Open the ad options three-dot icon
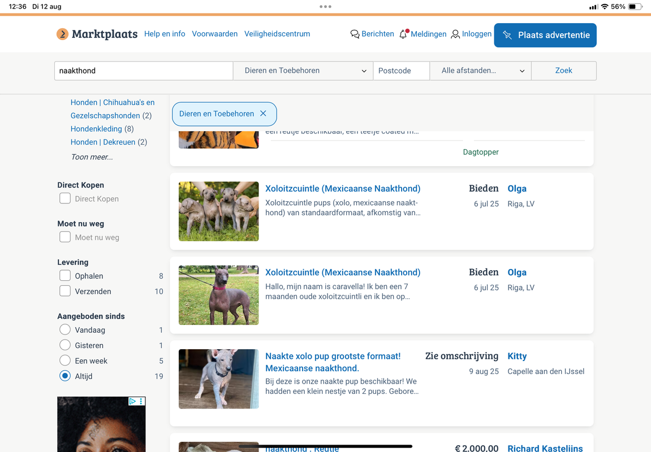The width and height of the screenshot is (651, 452). pos(141,401)
